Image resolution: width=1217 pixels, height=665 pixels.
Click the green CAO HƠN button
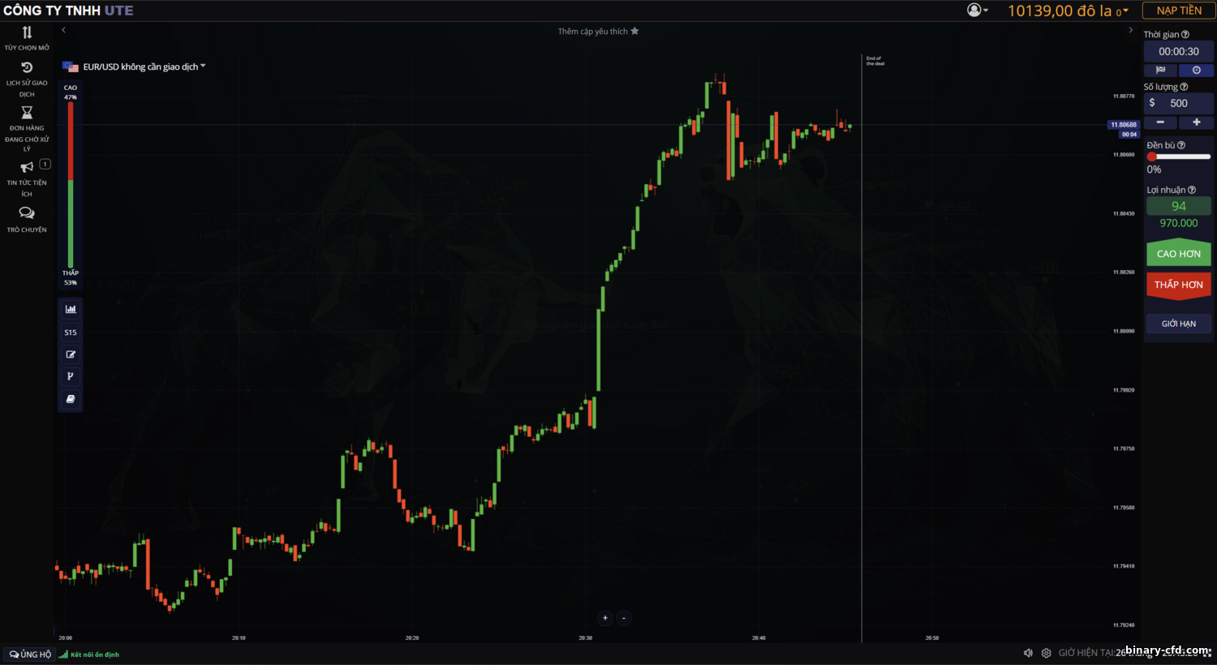coord(1178,254)
